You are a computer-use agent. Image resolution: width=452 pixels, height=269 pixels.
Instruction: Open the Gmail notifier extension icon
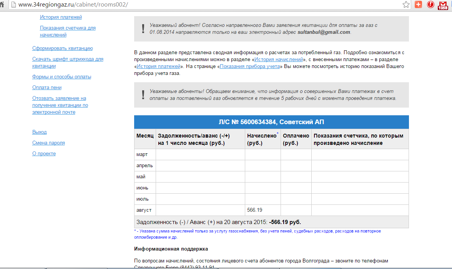click(x=443, y=5)
